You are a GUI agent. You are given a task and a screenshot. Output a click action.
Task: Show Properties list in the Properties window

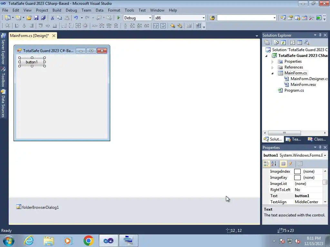point(283,164)
